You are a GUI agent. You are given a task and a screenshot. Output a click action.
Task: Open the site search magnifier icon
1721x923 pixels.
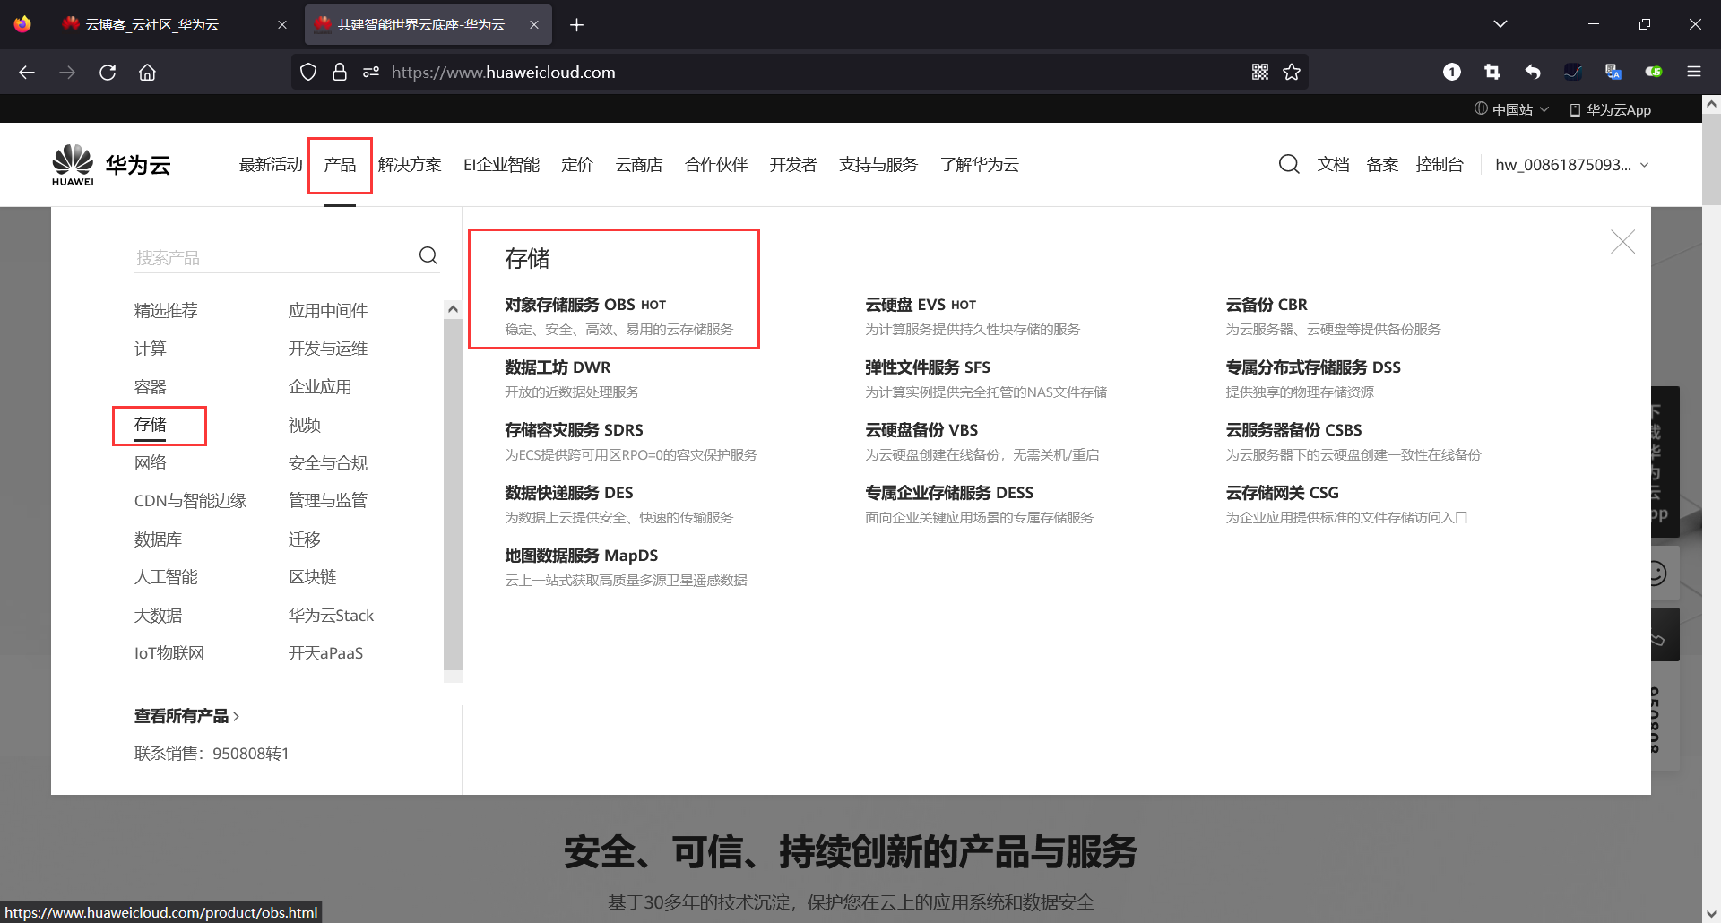[x=1289, y=164]
